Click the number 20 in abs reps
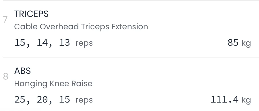Image resolution: width=259 pixels, height=111 pixels. [42, 99]
